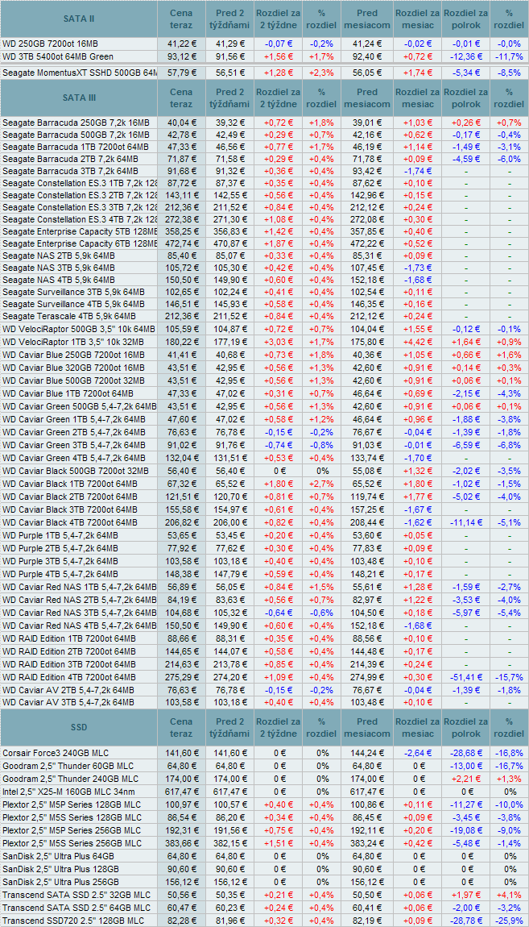Click the -19,08 € change for Plextor M5P 256GB
This screenshot has width=529, height=927.
(465, 829)
